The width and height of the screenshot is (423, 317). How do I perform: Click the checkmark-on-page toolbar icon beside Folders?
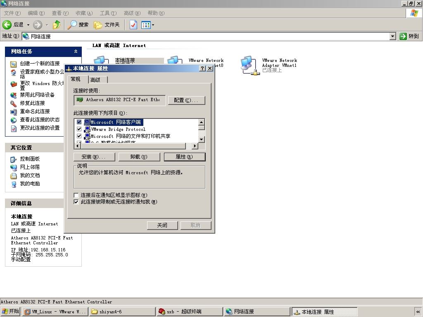coord(133,25)
